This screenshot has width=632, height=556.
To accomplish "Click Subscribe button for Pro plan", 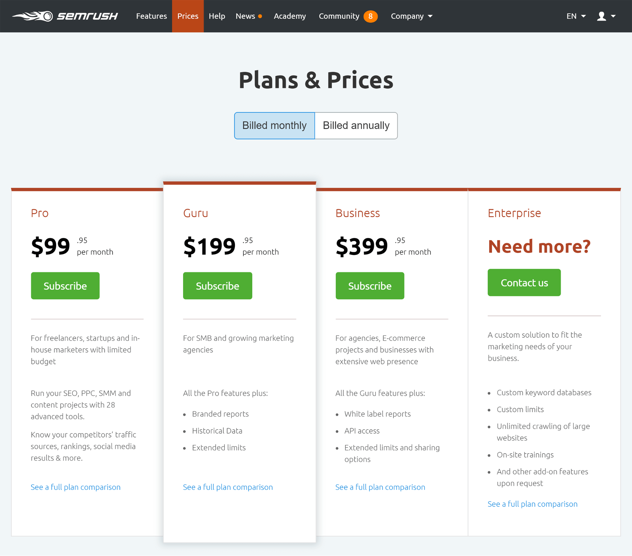I will click(65, 286).
